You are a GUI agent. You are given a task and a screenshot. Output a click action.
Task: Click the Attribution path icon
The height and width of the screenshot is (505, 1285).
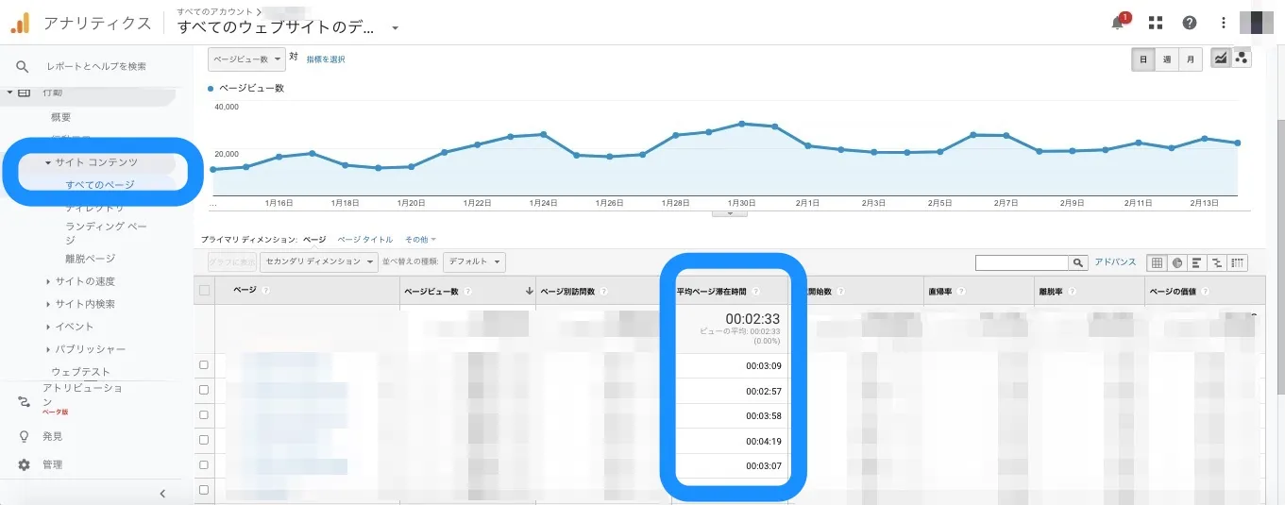pyautogui.click(x=25, y=402)
